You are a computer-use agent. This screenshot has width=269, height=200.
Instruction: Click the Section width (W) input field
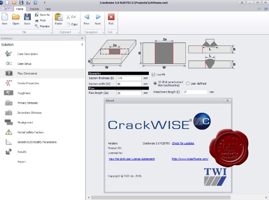pos(129,84)
